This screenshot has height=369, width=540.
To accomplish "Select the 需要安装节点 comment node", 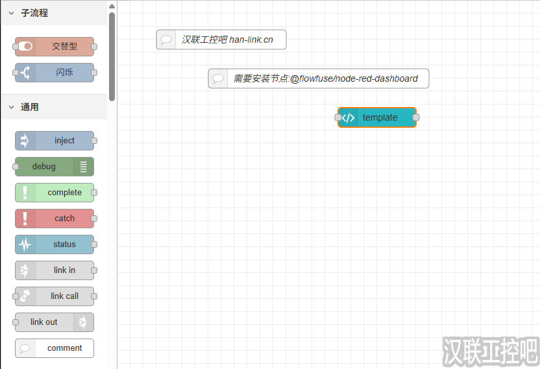I will tap(325, 78).
